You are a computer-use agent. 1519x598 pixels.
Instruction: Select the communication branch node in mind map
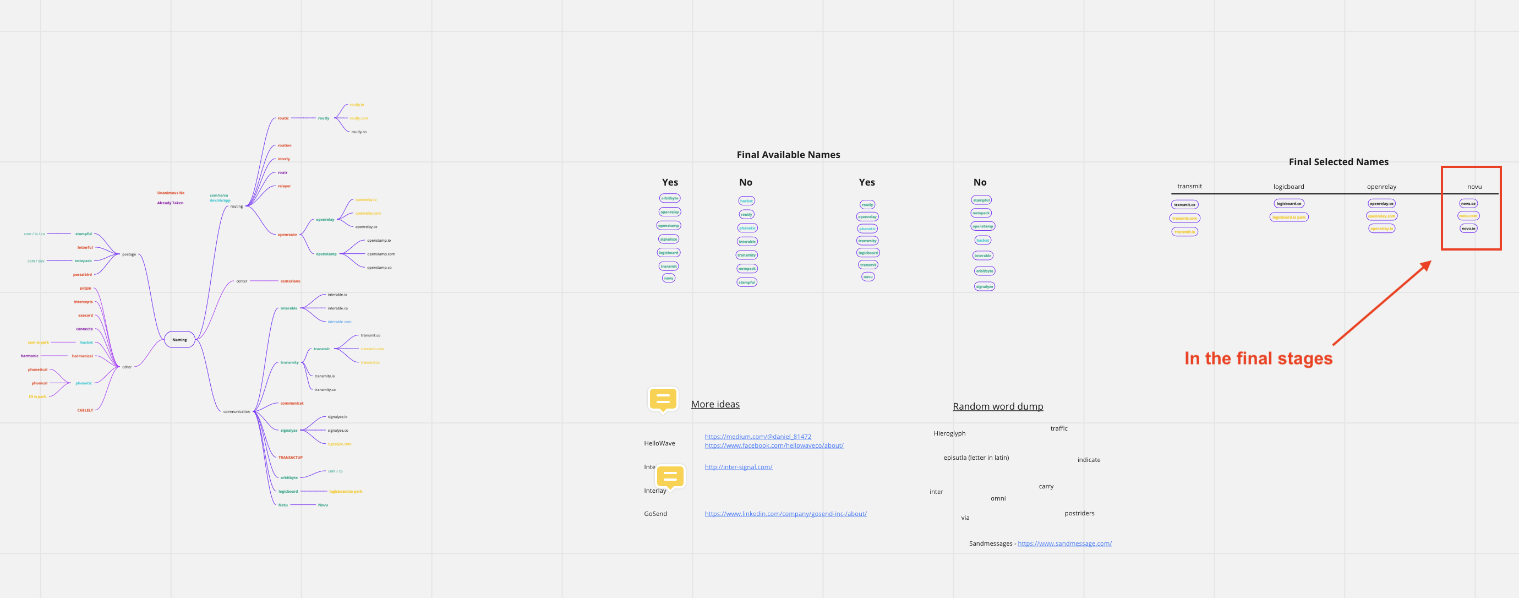(237, 412)
